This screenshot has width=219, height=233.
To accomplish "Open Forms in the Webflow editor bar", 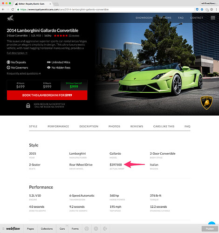I will point(75,229).
